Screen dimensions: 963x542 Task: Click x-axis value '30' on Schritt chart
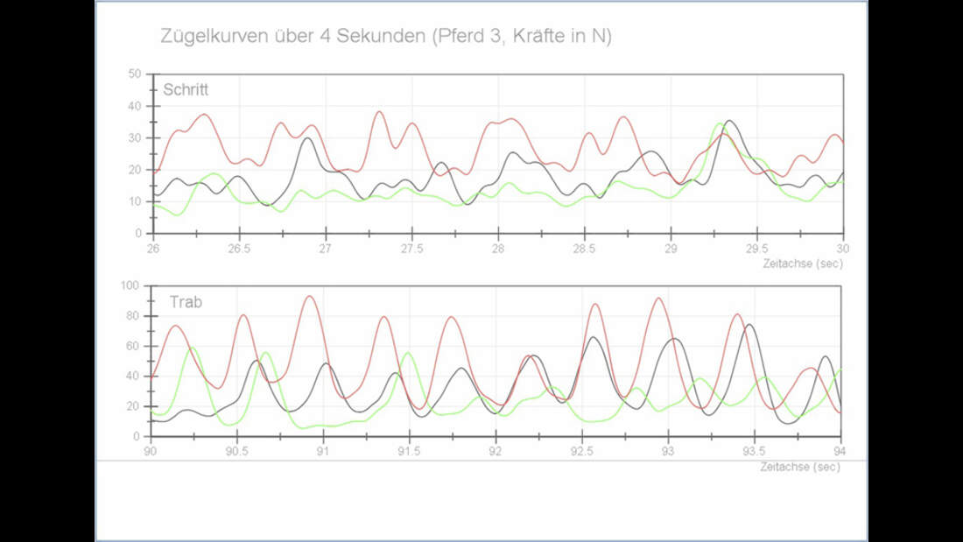pyautogui.click(x=843, y=249)
